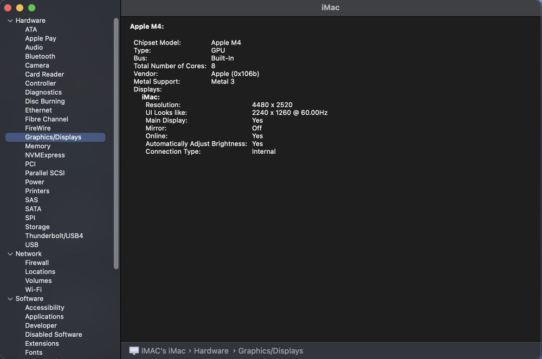This screenshot has height=359, width=542.
Task: Select NVMExpress in the sidebar
Action: point(45,155)
